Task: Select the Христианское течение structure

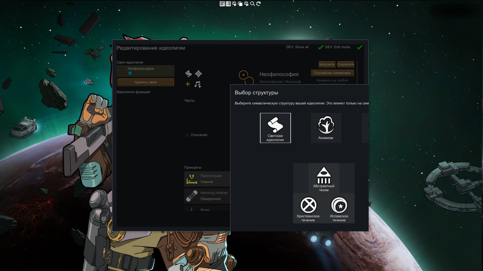Action: click(x=308, y=209)
